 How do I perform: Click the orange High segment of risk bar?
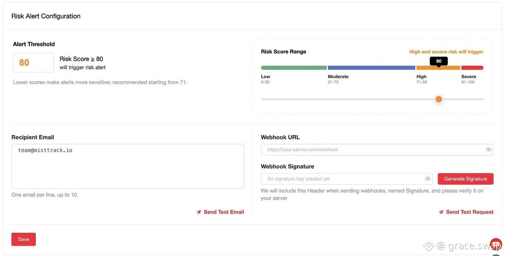pos(438,68)
